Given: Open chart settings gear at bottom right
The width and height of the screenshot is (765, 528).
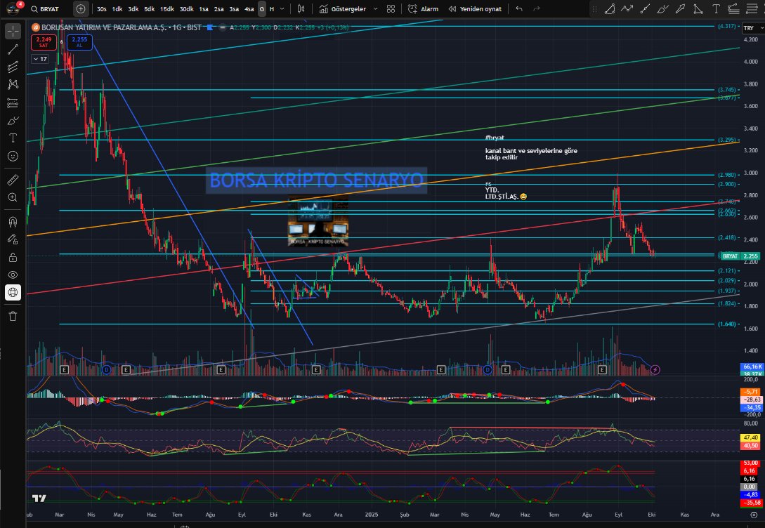Looking at the screenshot, I should point(754,515).
